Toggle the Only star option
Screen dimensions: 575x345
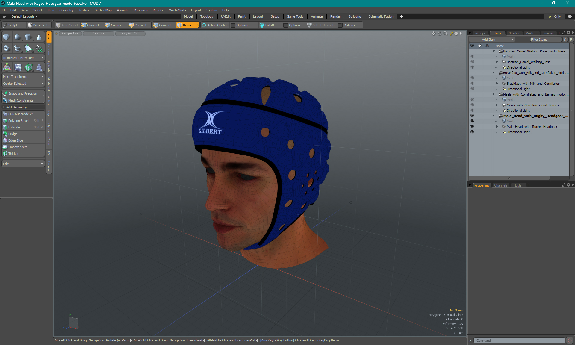coord(554,16)
